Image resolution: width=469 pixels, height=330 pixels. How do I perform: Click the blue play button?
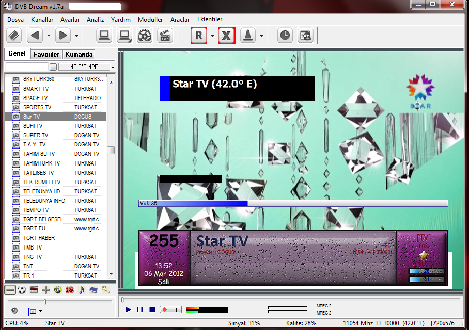tap(129, 310)
